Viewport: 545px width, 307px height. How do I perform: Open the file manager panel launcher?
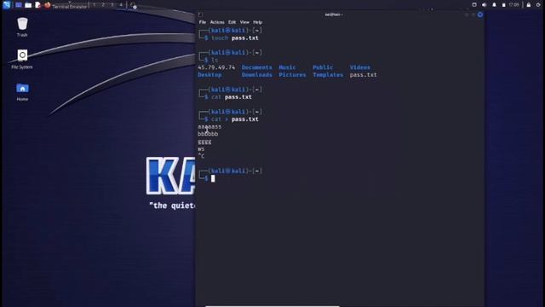click(28, 5)
